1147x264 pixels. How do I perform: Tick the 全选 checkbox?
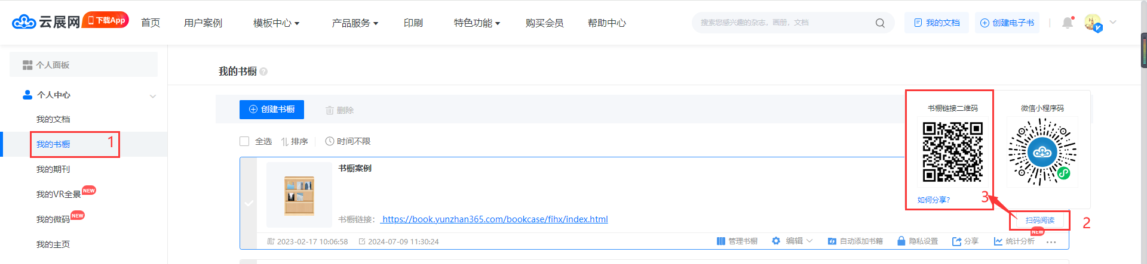(x=244, y=141)
